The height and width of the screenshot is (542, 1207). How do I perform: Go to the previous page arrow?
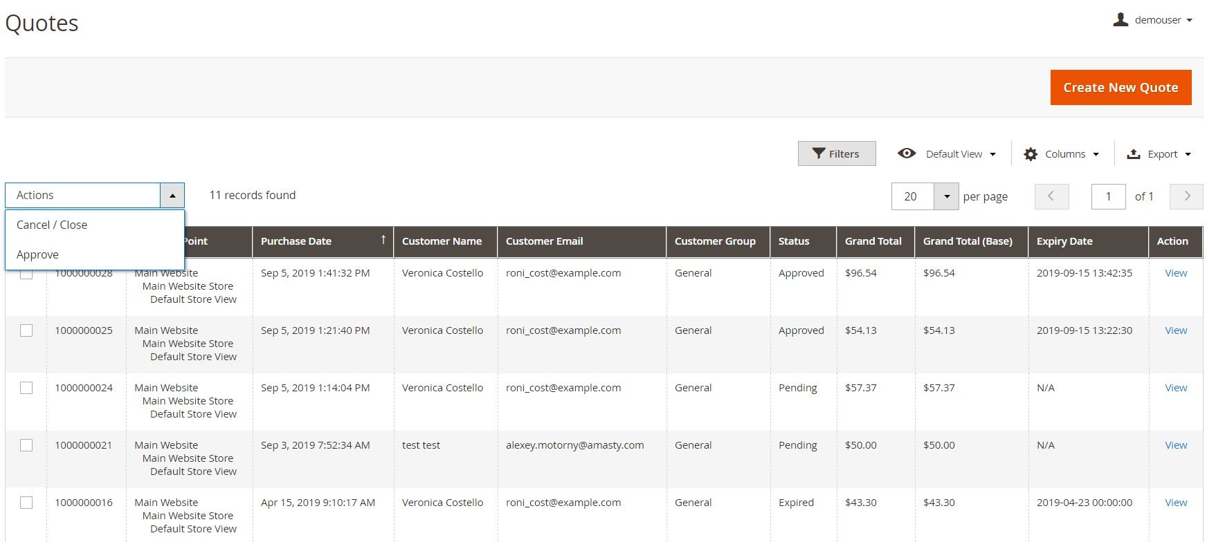click(1051, 196)
